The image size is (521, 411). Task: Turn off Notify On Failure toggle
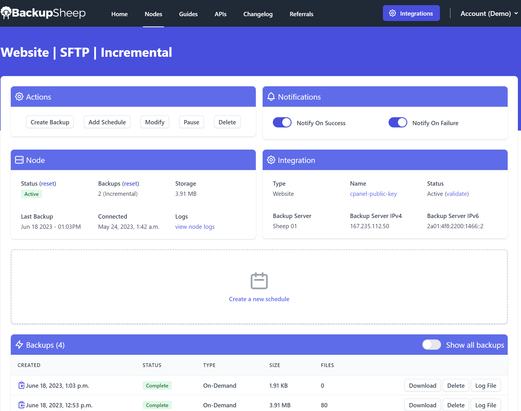point(398,122)
